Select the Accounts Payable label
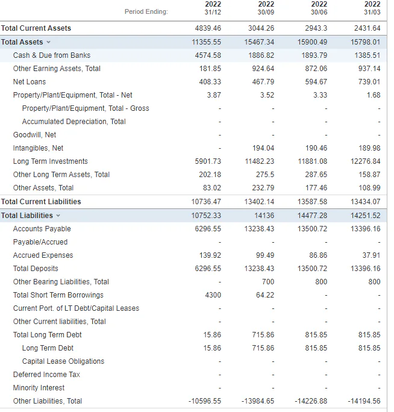Image resolution: width=394 pixels, height=412 pixels. point(42,229)
